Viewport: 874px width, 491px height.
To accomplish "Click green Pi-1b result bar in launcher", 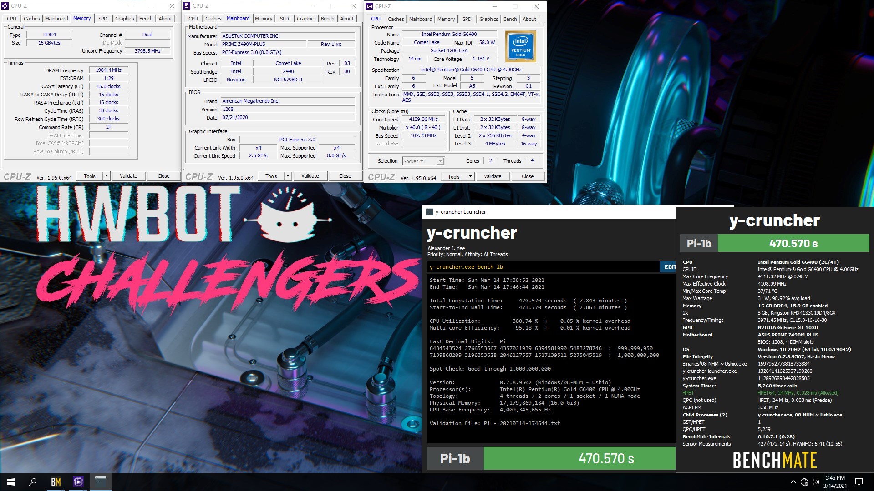I will (x=579, y=458).
